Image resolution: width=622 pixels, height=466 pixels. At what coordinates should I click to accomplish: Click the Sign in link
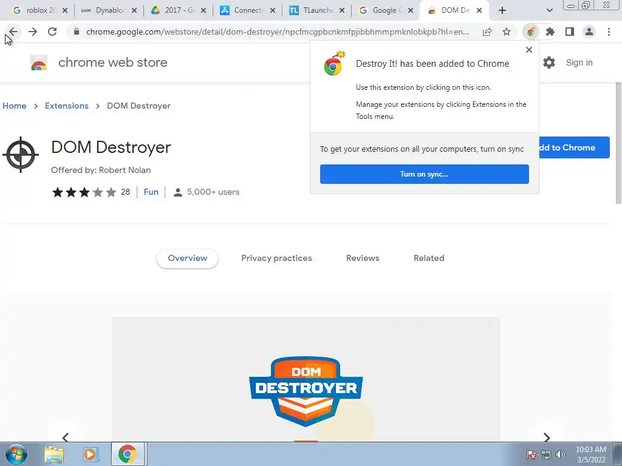579,62
